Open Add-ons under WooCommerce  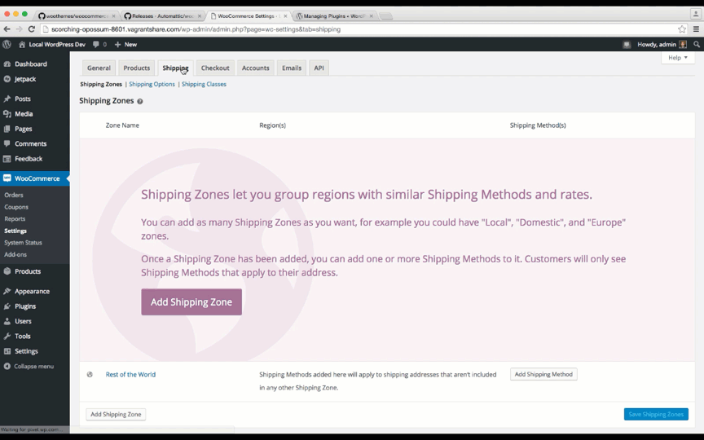[15, 254]
